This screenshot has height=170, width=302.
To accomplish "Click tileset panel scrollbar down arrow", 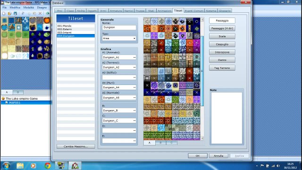I will click(202, 138).
